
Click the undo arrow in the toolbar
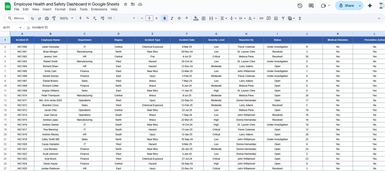click(x=32, y=18)
